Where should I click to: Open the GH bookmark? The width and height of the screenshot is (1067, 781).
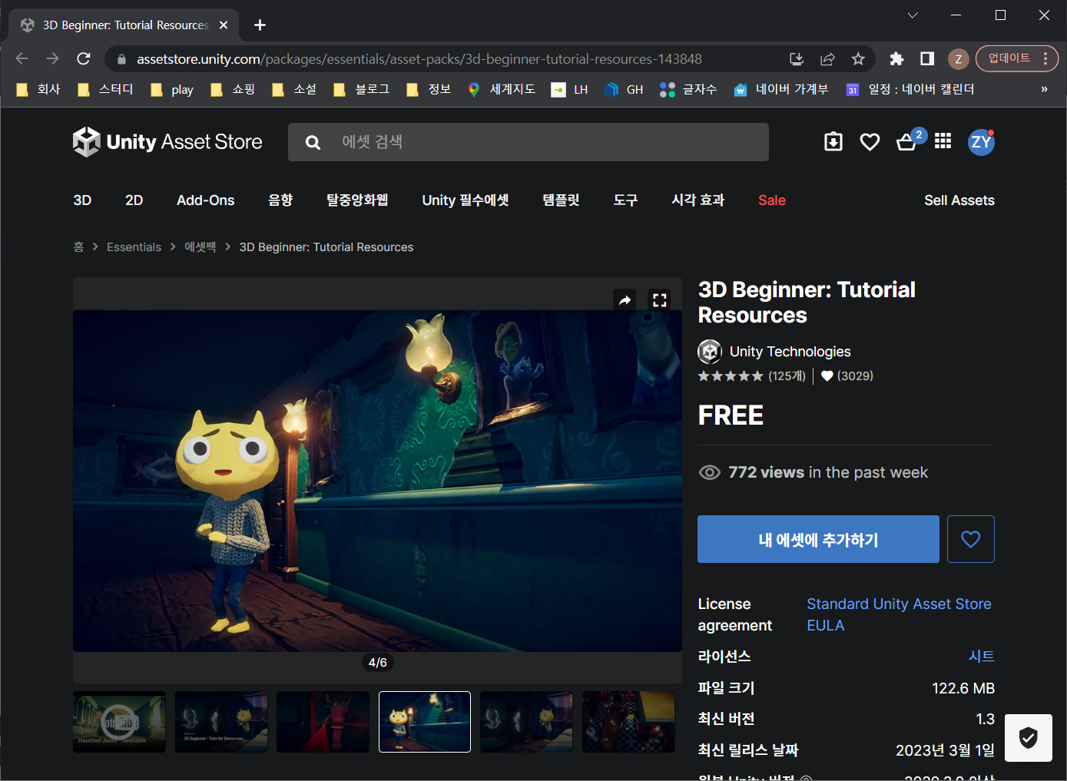(x=624, y=89)
